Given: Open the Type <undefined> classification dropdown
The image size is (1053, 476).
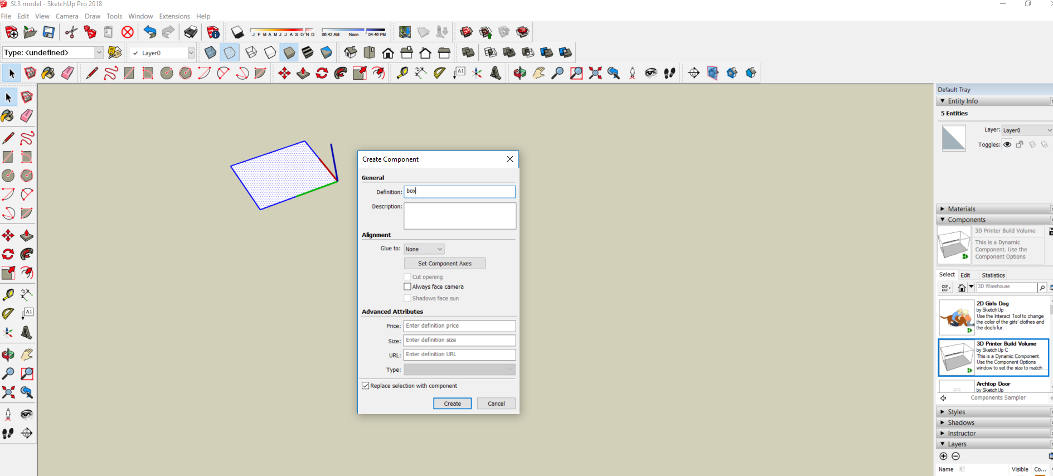Looking at the screenshot, I should 99,52.
